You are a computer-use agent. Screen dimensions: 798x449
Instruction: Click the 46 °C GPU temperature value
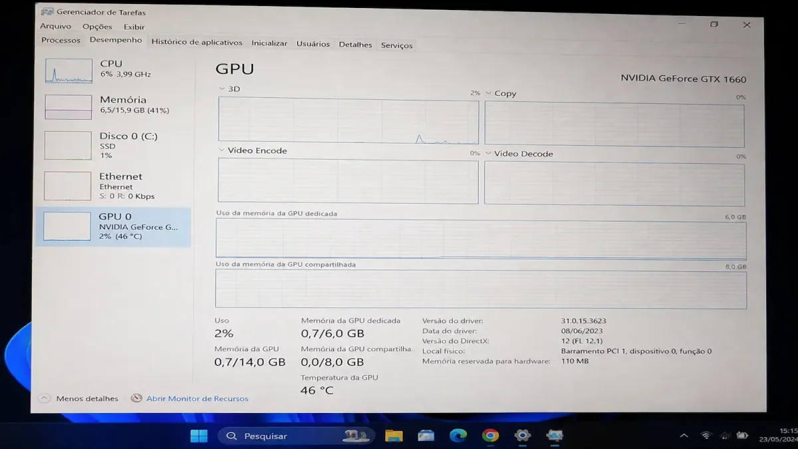(x=317, y=390)
